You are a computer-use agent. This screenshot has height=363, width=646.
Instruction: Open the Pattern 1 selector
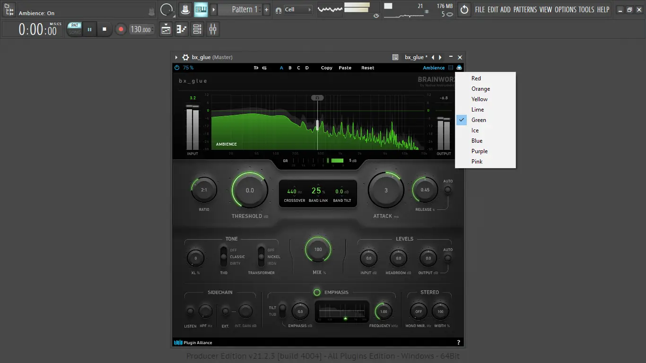pyautogui.click(x=240, y=9)
